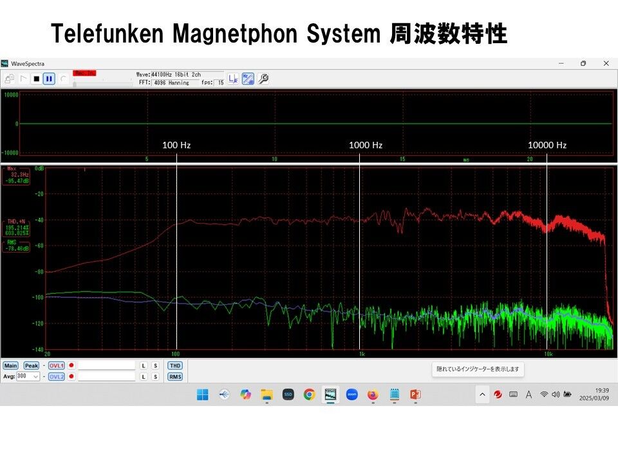Expand hidden tray icons with the chevron
This screenshot has height=464, width=618.
[482, 394]
